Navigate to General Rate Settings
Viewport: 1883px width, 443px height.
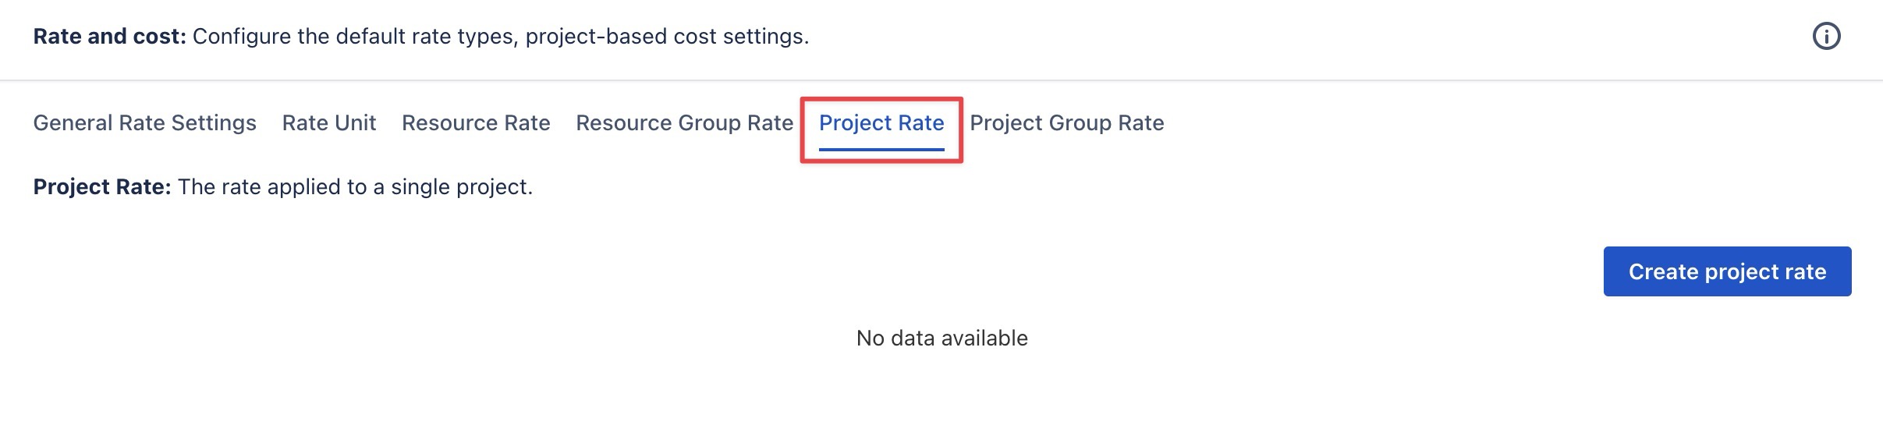click(x=144, y=123)
